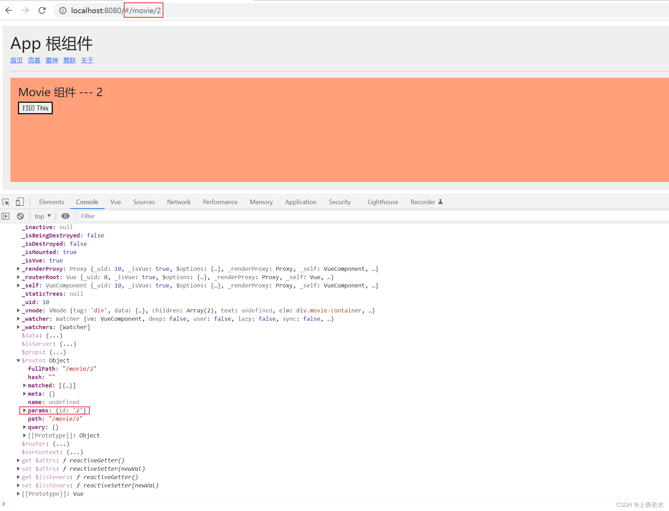Click the 关于 navigation link

(x=87, y=60)
